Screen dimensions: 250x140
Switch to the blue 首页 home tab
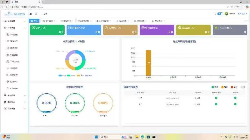(34, 21)
